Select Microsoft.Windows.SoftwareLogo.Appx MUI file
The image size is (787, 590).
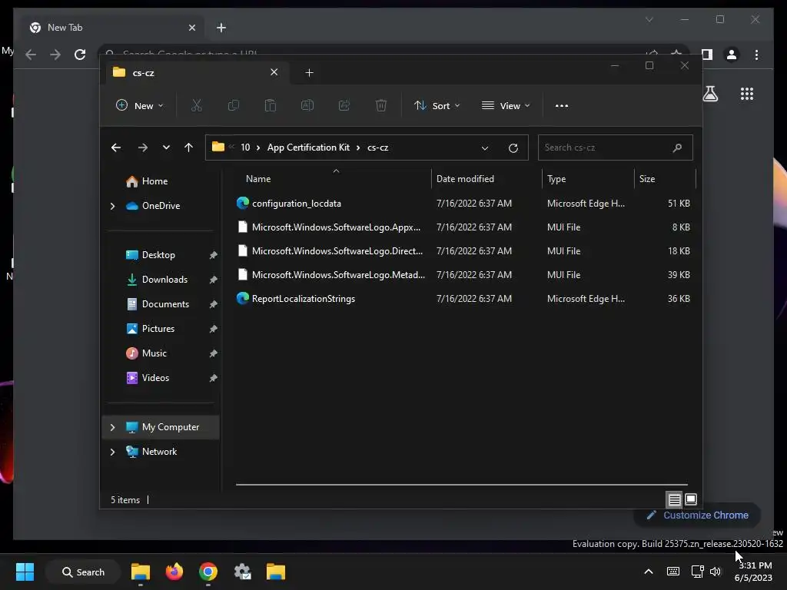[x=463, y=227]
